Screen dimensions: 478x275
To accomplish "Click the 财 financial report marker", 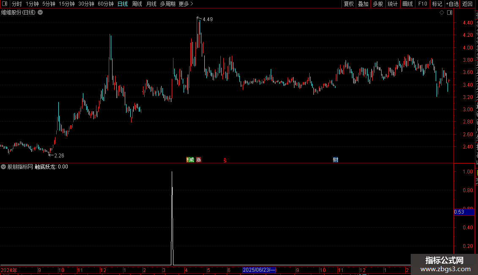I will pos(335,160).
